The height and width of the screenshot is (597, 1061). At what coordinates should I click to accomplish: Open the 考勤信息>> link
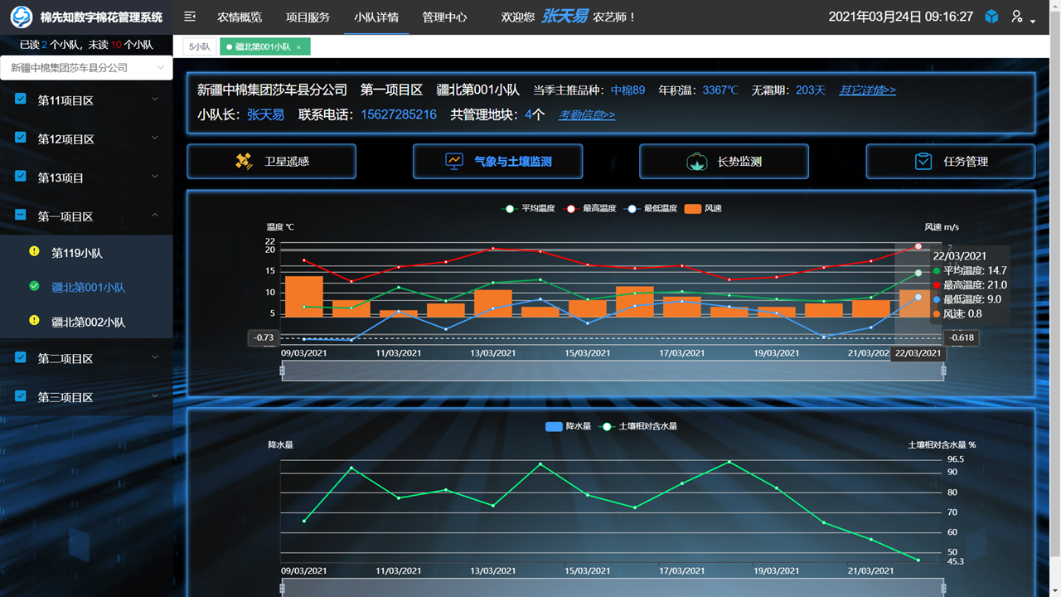pos(586,115)
